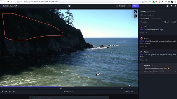
Task: Click the Share button
Action: click(135, 6)
